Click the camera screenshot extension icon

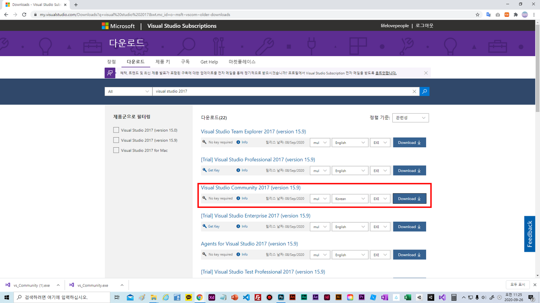coord(498,14)
